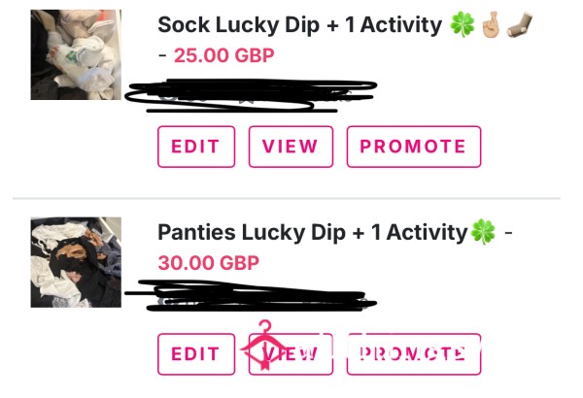The height and width of the screenshot is (398, 583).
Task: Click the clover emoji in Panties listing
Action: coord(483,232)
